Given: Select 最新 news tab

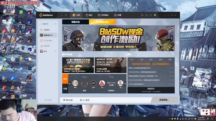Looking at the screenshot, I should 132,60.
